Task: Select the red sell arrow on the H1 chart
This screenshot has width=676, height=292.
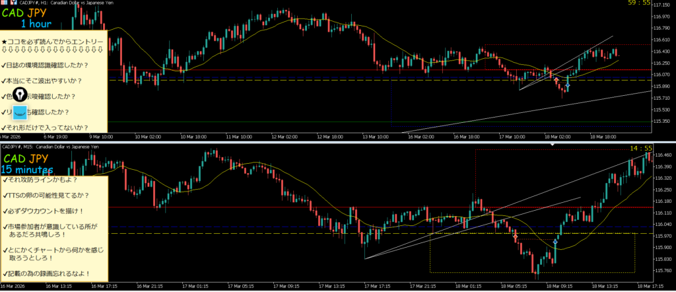Action: [557, 79]
